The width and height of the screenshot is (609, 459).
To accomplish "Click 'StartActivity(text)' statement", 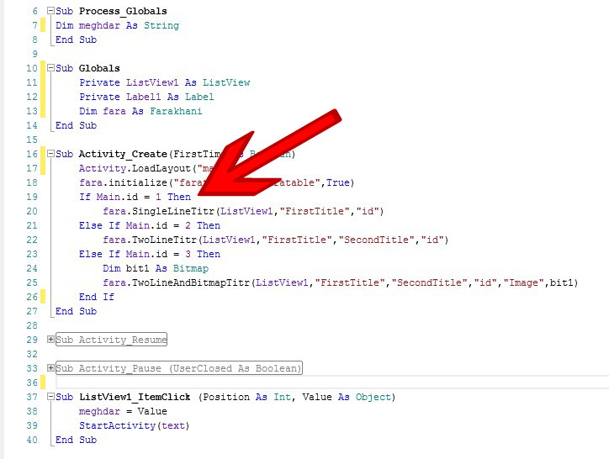I will pyautogui.click(x=134, y=425).
